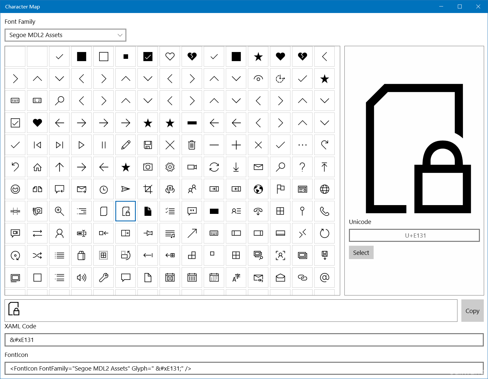The height and width of the screenshot is (379, 488).
Task: Select the at-sign glyph
Action: coord(325,278)
